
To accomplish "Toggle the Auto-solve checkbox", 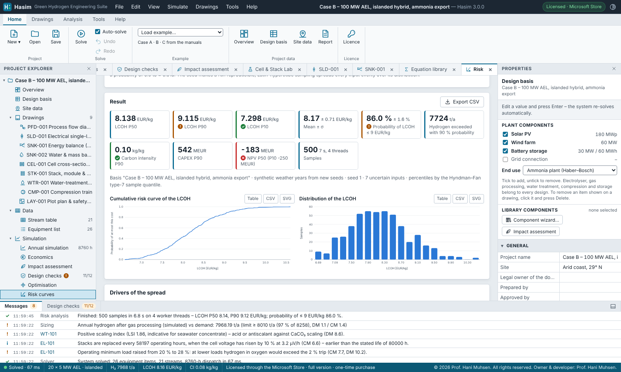I will pyautogui.click(x=98, y=32).
